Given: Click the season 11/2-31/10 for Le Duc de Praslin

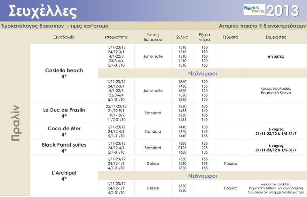Looking at the screenshot, I should (x=116, y=120).
